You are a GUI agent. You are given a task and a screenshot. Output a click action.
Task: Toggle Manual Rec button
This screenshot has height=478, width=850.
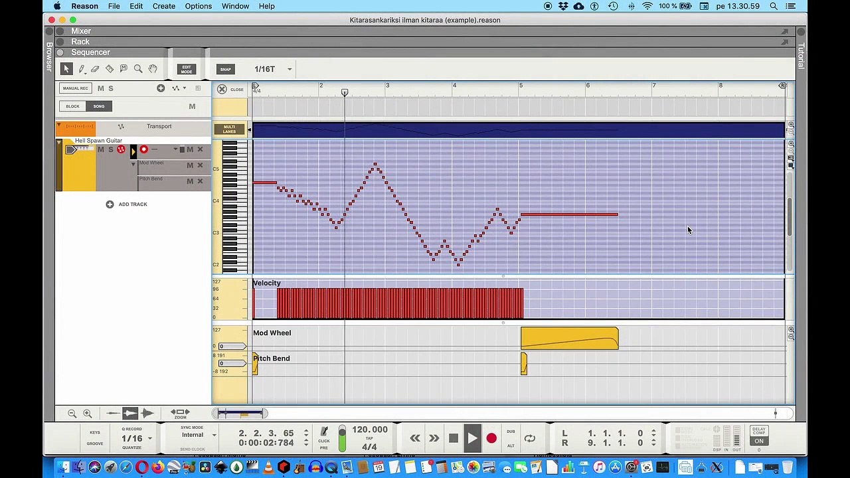[76, 88]
